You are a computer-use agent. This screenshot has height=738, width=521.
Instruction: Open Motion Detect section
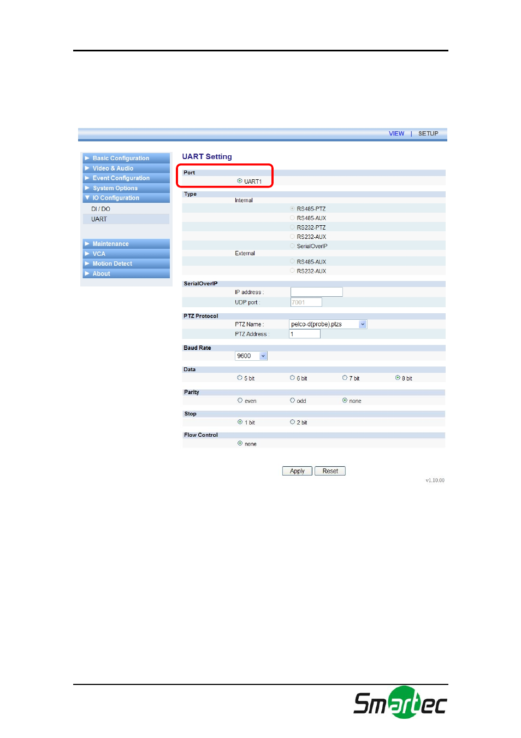pyautogui.click(x=126, y=263)
